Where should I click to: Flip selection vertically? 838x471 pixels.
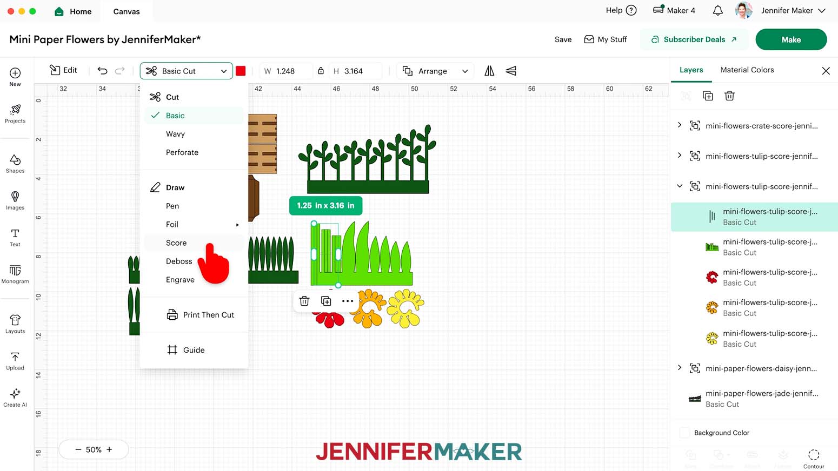511,71
